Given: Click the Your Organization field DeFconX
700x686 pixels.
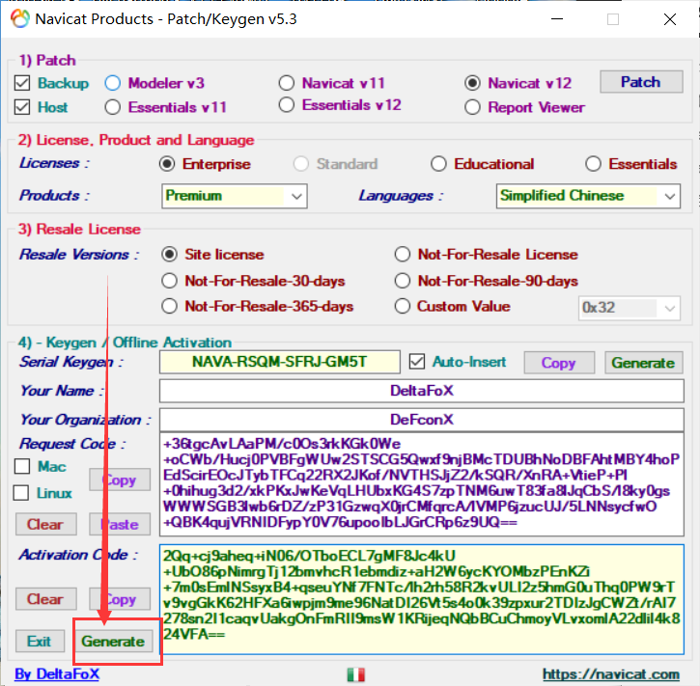Looking at the screenshot, I should (x=421, y=420).
